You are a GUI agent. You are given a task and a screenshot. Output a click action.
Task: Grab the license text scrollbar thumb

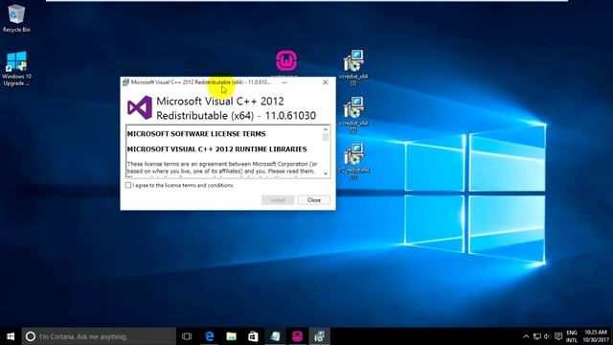click(x=326, y=137)
